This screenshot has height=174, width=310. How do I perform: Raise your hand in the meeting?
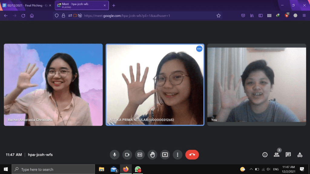point(152,155)
